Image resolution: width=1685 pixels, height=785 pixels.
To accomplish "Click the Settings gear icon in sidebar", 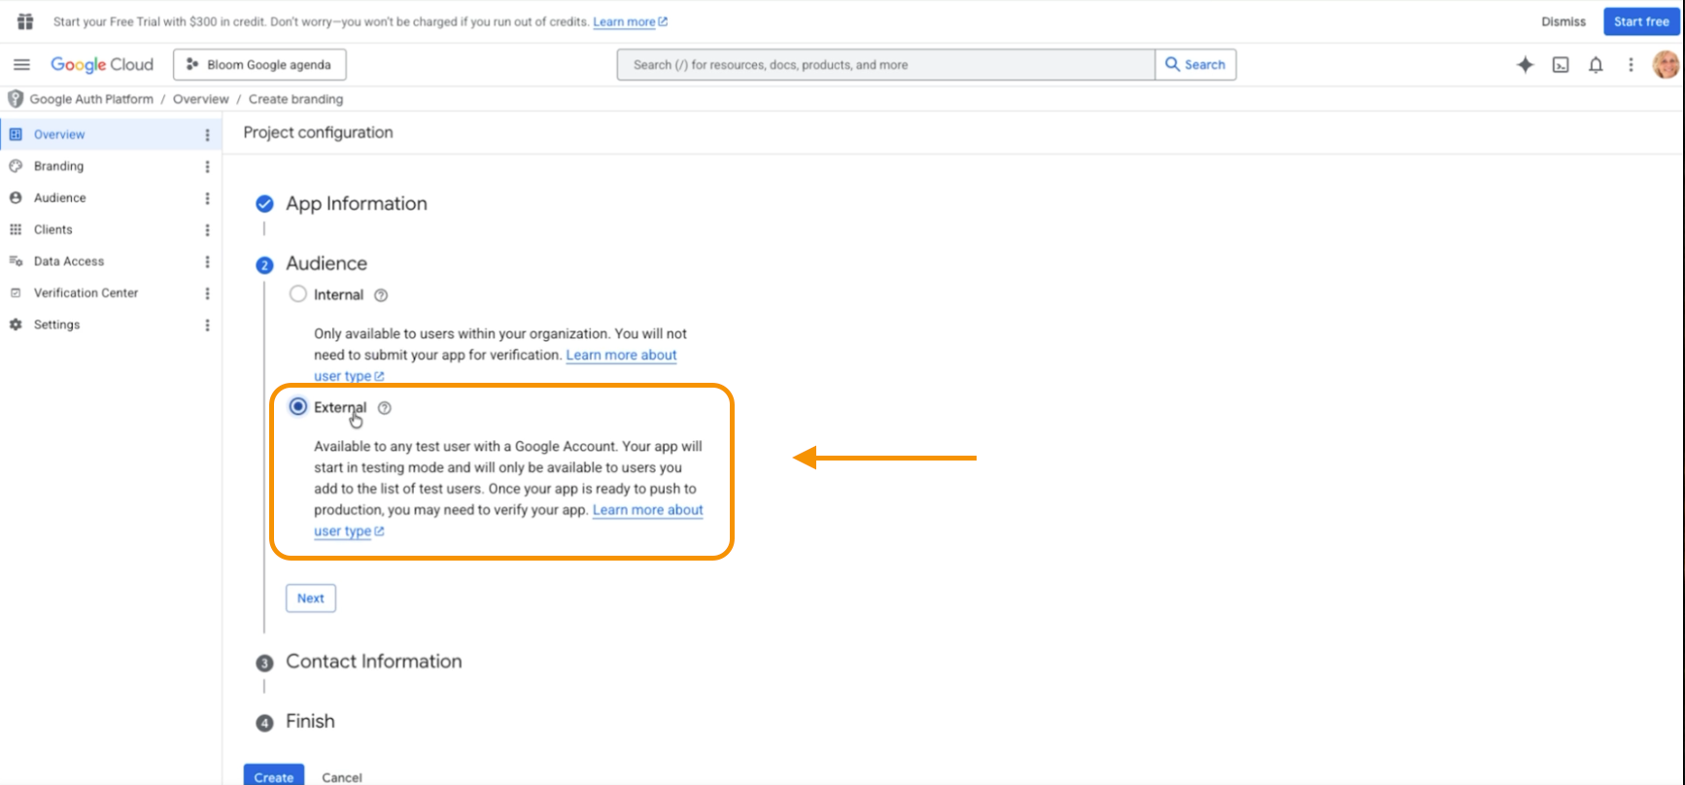I will click(x=16, y=324).
